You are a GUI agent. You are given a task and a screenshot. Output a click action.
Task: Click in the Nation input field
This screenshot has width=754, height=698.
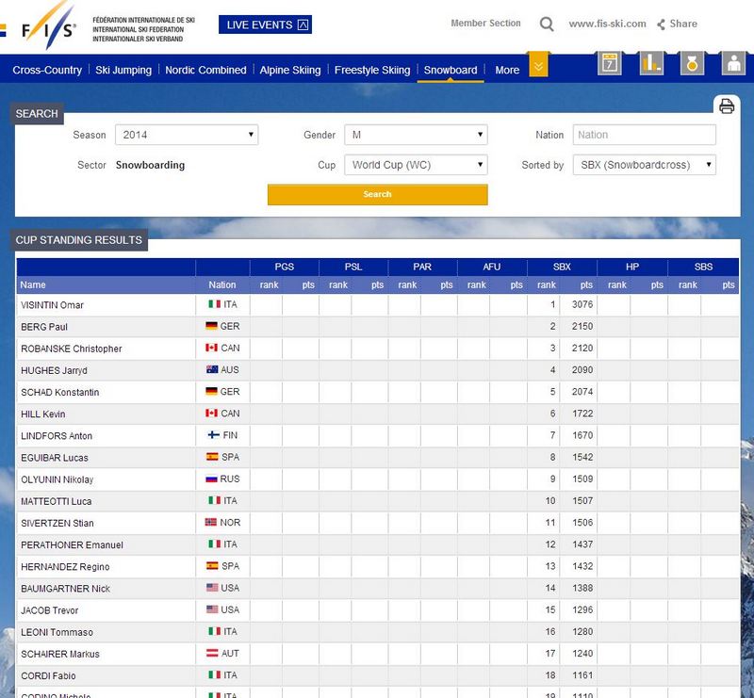pyautogui.click(x=645, y=136)
